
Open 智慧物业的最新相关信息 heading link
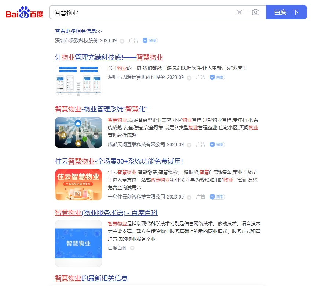91,278
